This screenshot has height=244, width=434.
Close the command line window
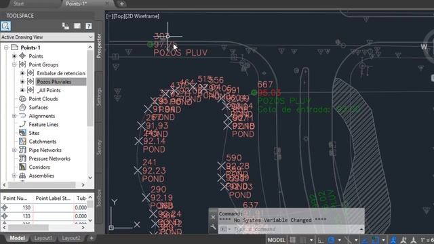(213, 217)
